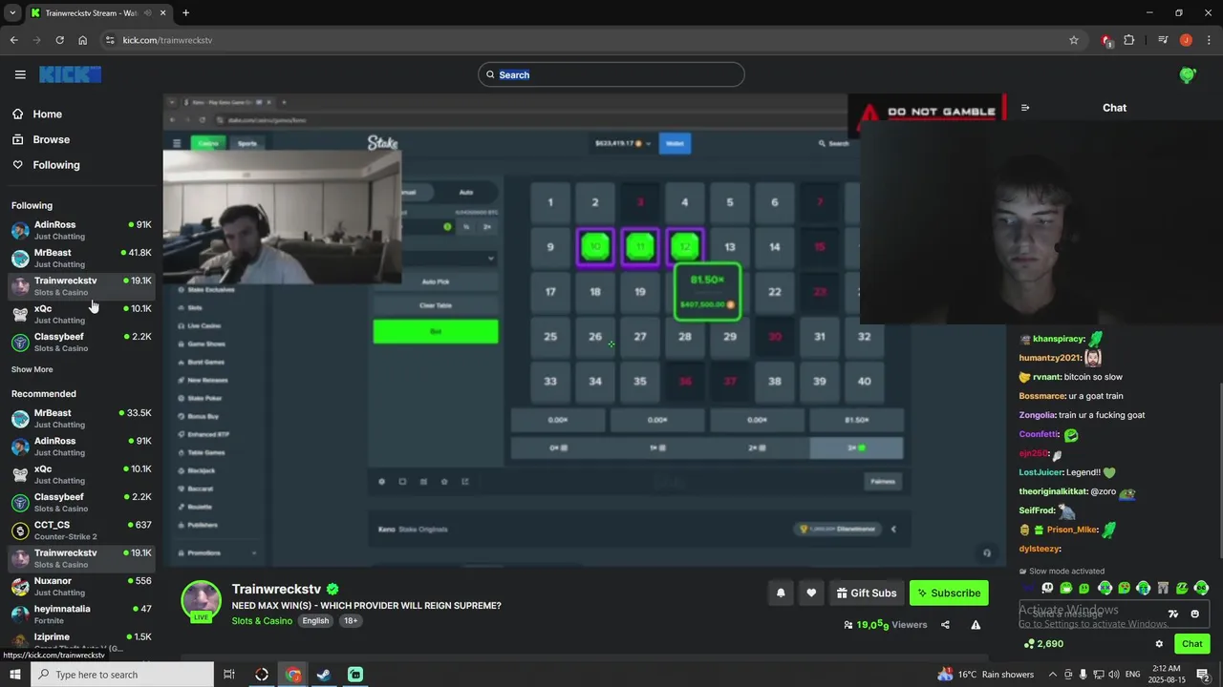1223x687 pixels.
Task: Follow Trainwreckstv with the heart button
Action: [811, 593]
